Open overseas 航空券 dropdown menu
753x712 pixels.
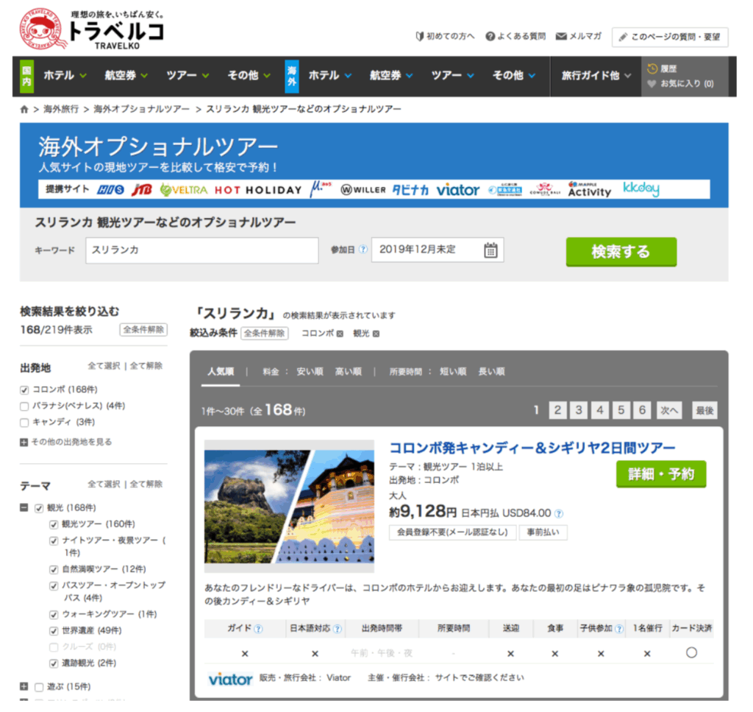tap(391, 76)
